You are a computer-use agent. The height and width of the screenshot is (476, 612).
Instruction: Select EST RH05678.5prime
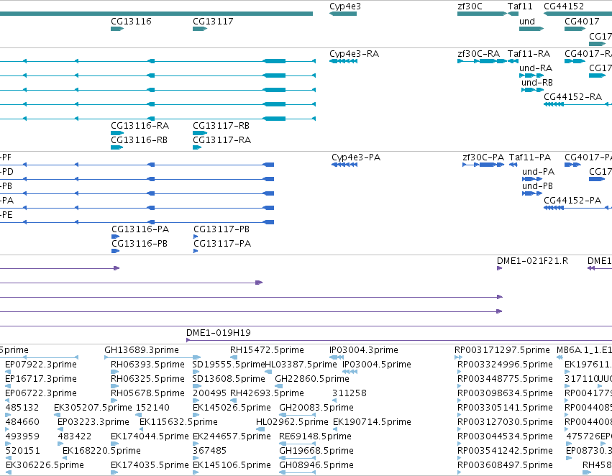click(147, 393)
